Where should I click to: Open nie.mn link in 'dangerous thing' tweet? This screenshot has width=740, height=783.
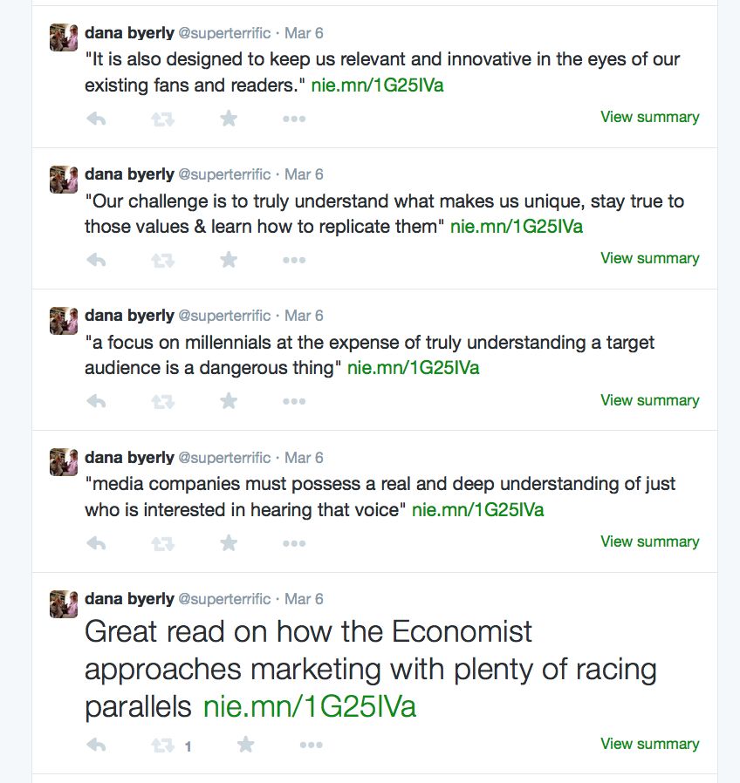(413, 368)
